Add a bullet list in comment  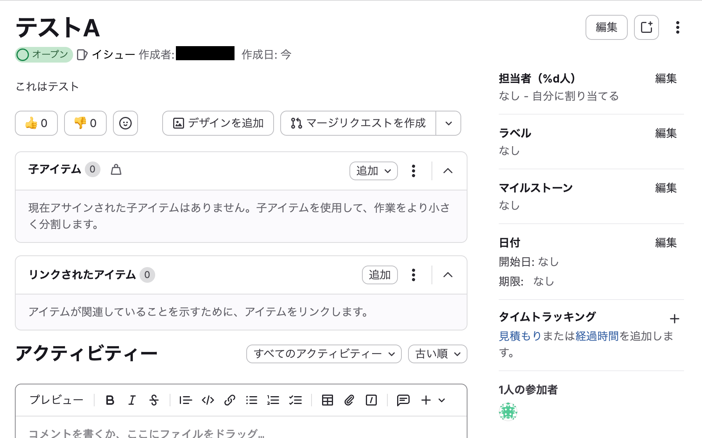pyautogui.click(x=252, y=400)
